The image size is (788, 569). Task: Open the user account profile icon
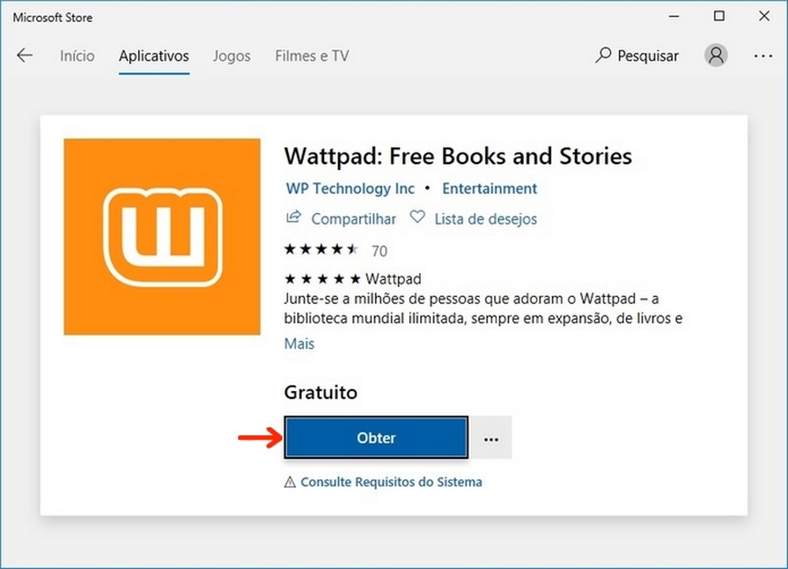[716, 55]
